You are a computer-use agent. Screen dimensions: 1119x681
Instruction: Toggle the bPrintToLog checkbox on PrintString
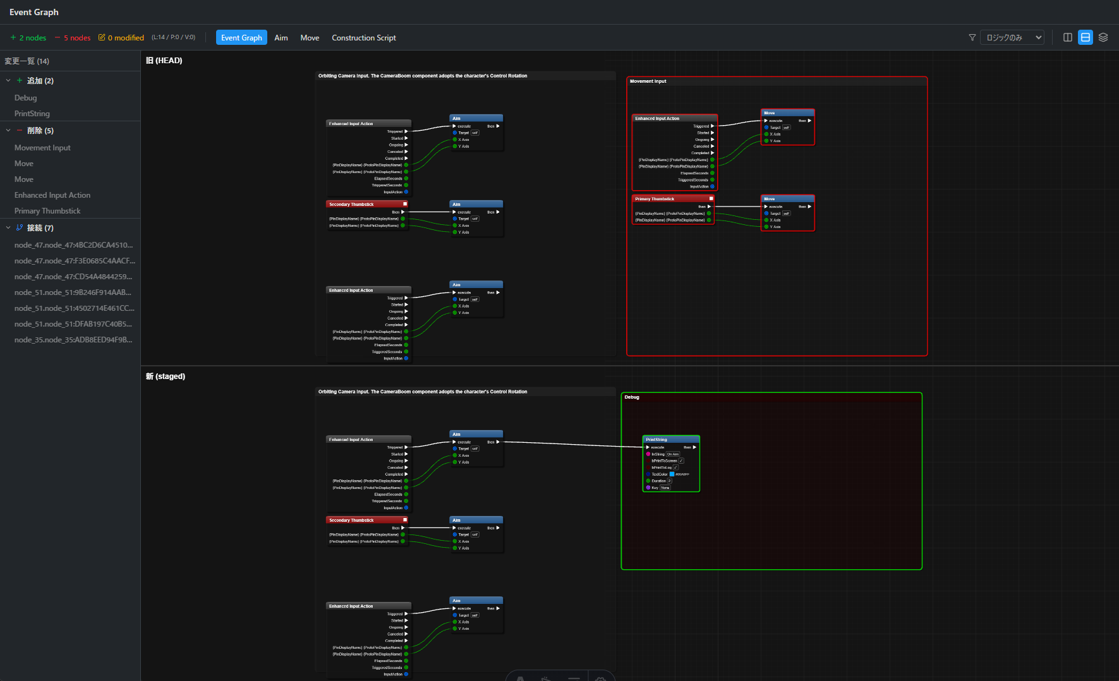675,467
